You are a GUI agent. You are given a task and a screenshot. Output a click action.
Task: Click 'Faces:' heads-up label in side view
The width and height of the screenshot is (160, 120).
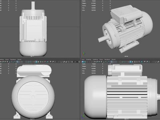click(x=84, y=69)
